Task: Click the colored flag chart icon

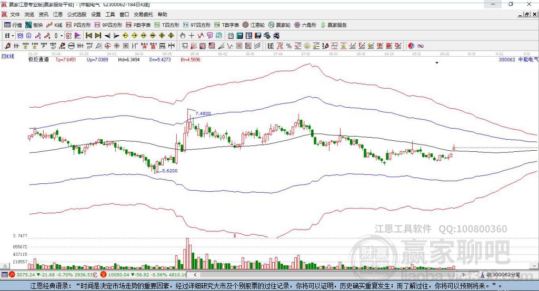Action: coord(78,36)
